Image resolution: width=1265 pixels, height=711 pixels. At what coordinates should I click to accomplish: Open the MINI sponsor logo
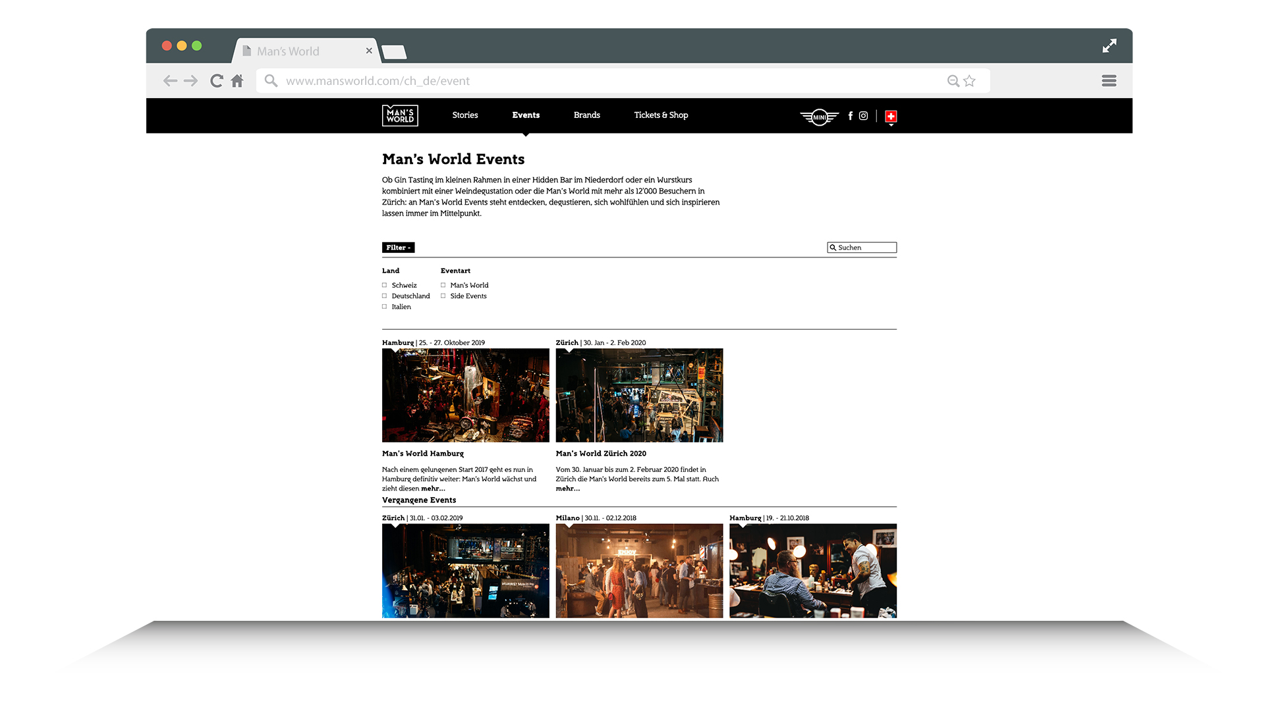click(x=819, y=117)
